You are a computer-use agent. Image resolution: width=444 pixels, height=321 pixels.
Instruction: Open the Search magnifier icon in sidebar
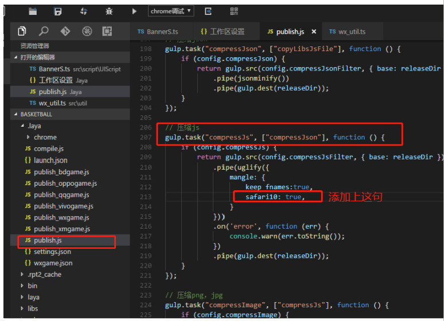44,31
